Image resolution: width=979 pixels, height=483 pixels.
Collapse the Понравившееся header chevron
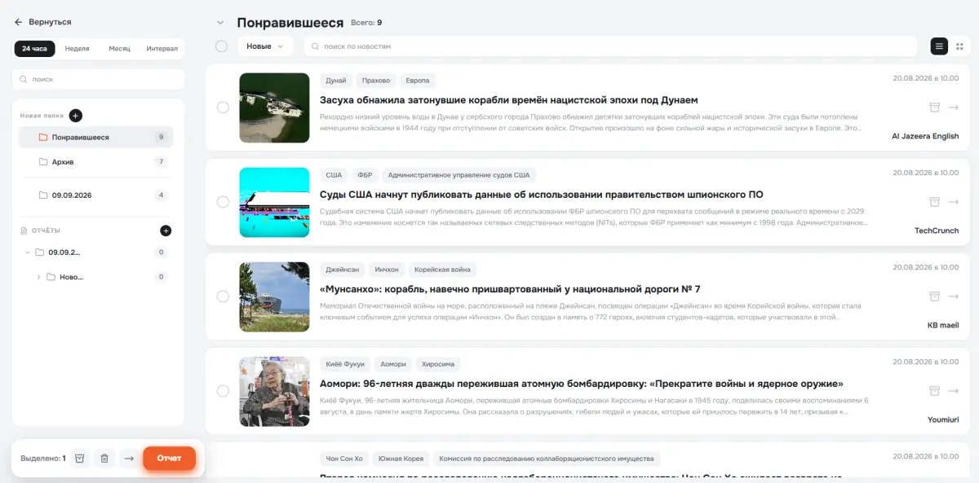coord(220,23)
